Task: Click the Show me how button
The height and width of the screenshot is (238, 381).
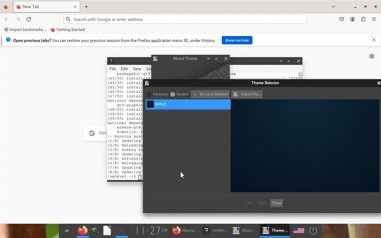Action: click(x=237, y=40)
